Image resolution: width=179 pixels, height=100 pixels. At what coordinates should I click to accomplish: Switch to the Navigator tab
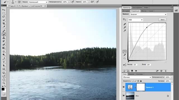(x=127, y=7)
